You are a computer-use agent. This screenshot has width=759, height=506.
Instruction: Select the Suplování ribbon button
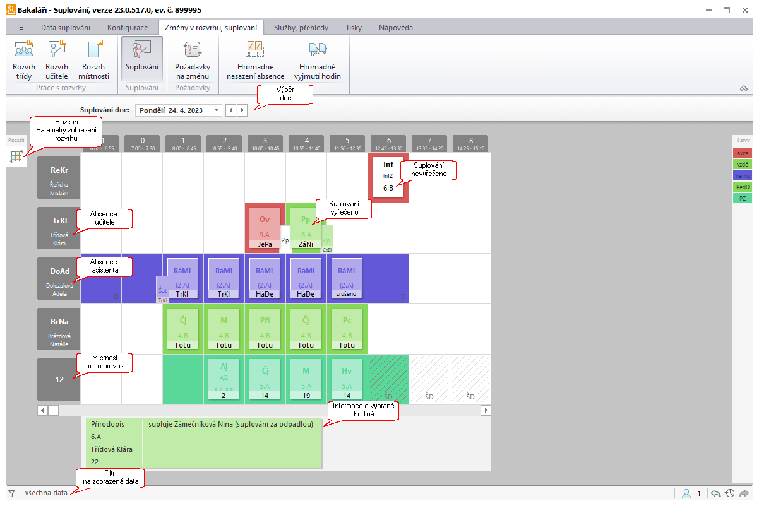[142, 59]
